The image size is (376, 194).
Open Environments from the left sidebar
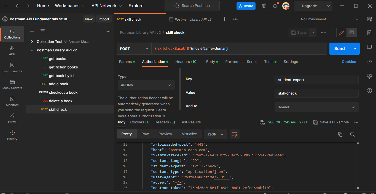click(x=12, y=67)
